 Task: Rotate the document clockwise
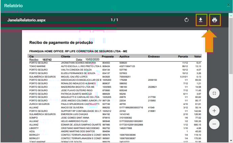pyautogui.click(x=187, y=20)
